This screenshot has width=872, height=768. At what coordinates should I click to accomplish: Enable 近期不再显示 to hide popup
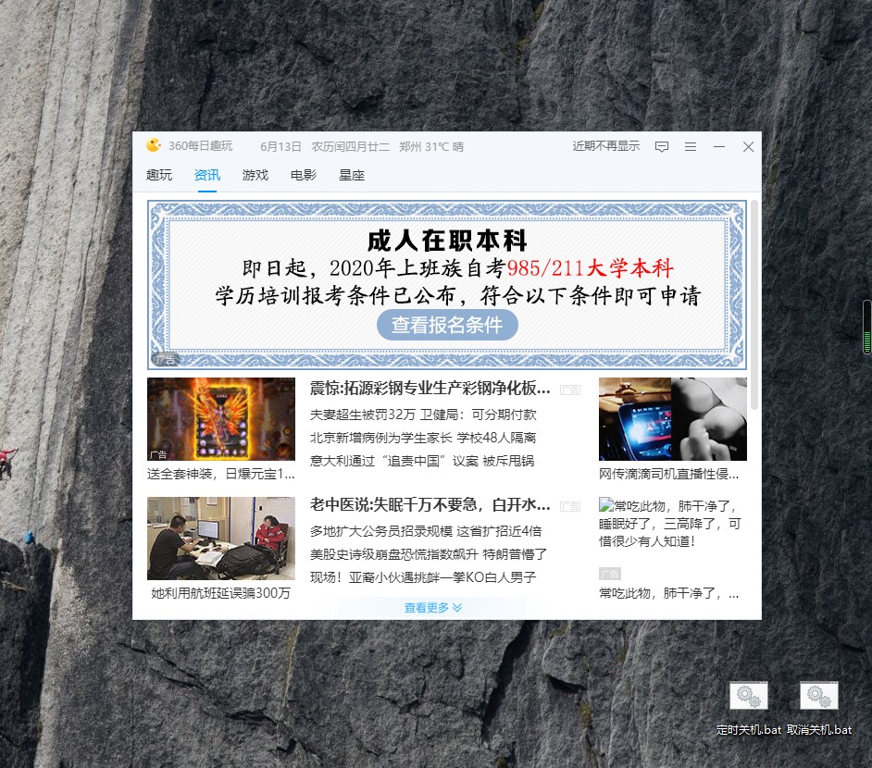605,146
